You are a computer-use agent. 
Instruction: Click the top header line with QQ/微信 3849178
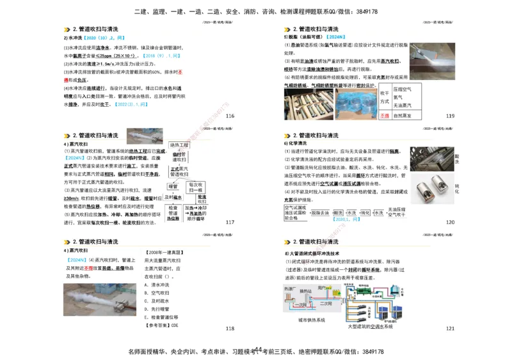[255, 12]
